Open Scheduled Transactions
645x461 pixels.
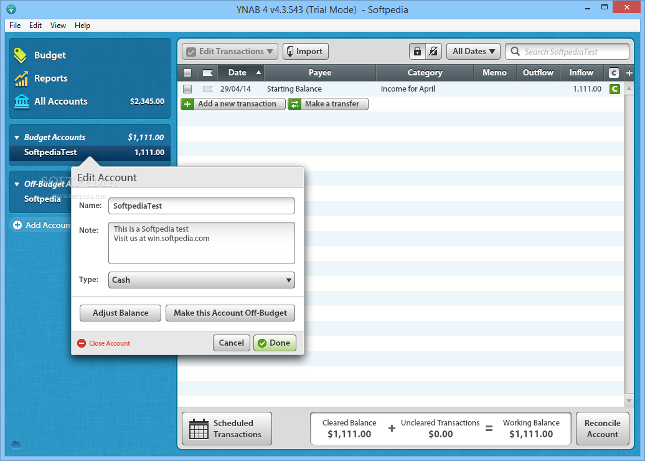[x=227, y=429]
